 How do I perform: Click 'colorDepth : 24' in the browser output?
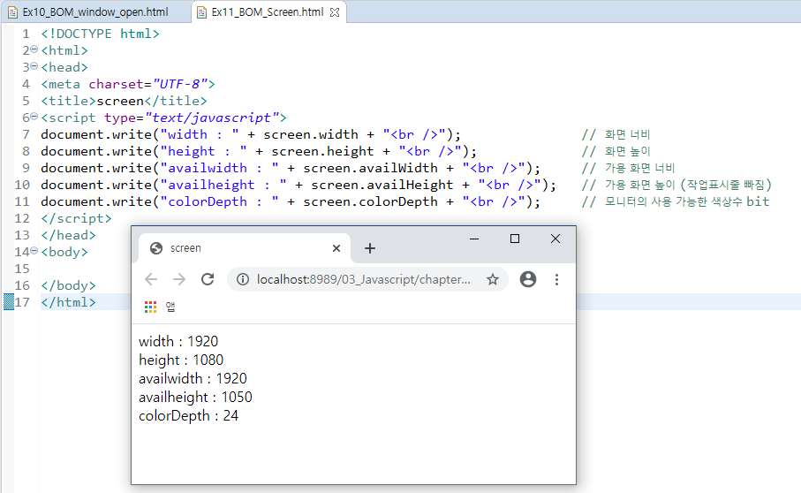(x=188, y=416)
